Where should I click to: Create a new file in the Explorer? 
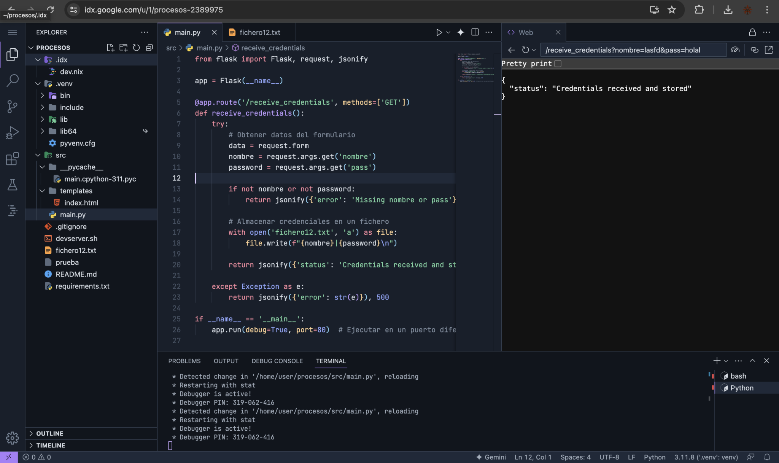(110, 48)
